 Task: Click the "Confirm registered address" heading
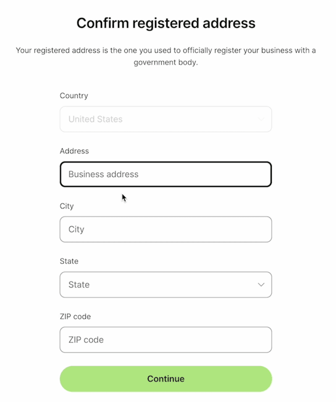click(x=165, y=23)
